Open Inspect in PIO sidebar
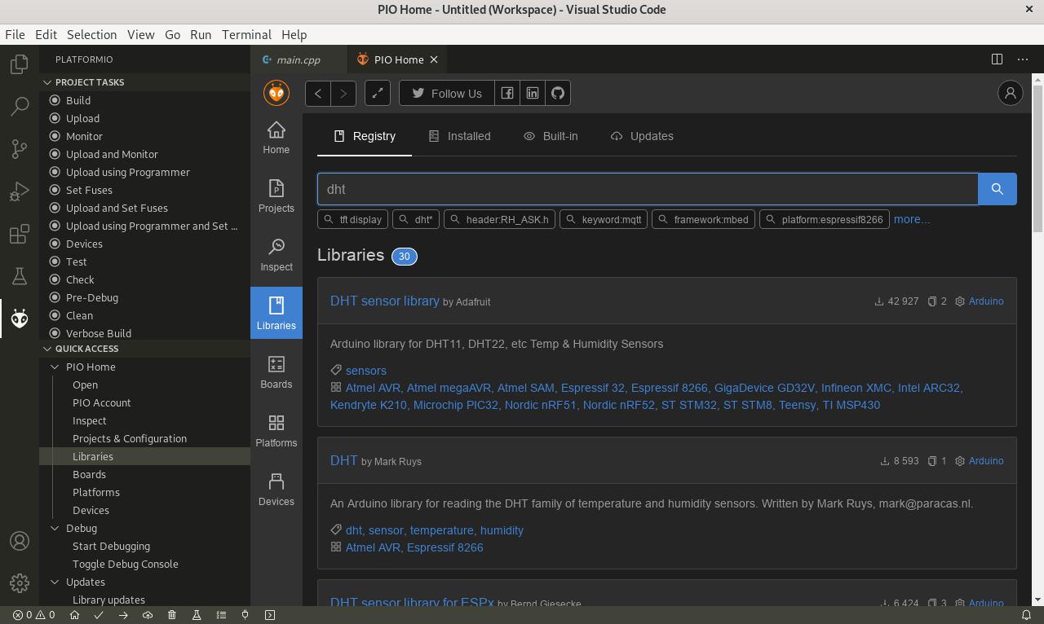1044x624 pixels. coord(276,255)
